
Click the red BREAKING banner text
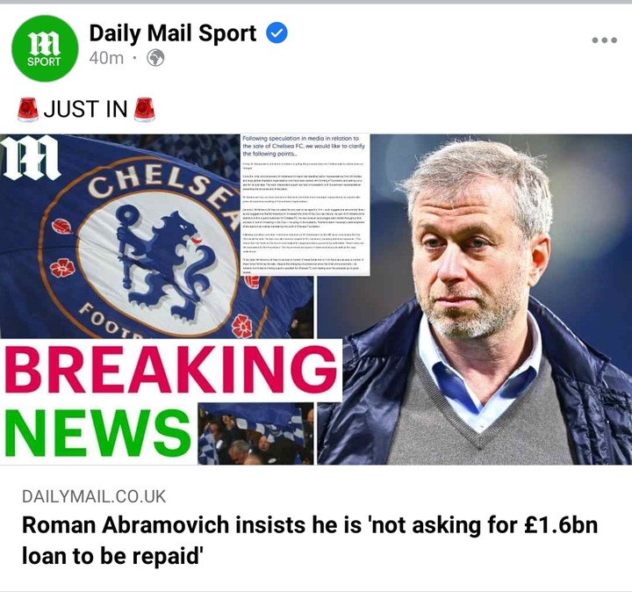click(x=171, y=370)
